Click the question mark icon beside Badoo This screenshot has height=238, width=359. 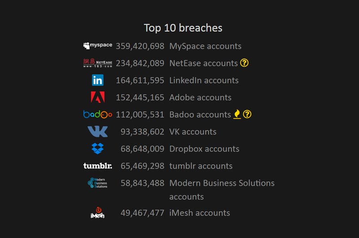coord(247,114)
